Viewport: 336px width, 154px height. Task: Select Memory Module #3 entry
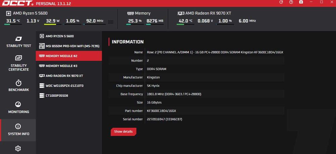(x=69, y=66)
